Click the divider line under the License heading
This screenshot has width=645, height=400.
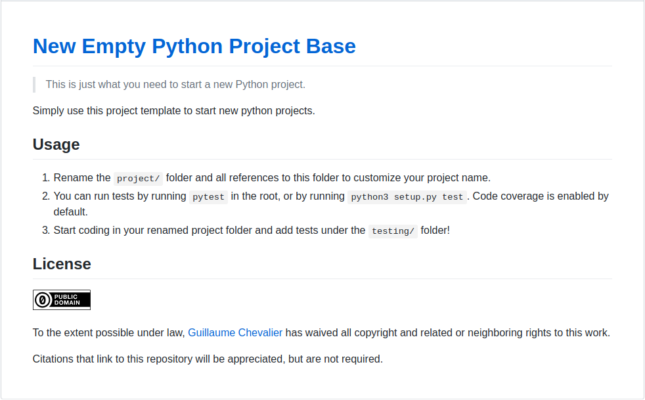point(322,277)
